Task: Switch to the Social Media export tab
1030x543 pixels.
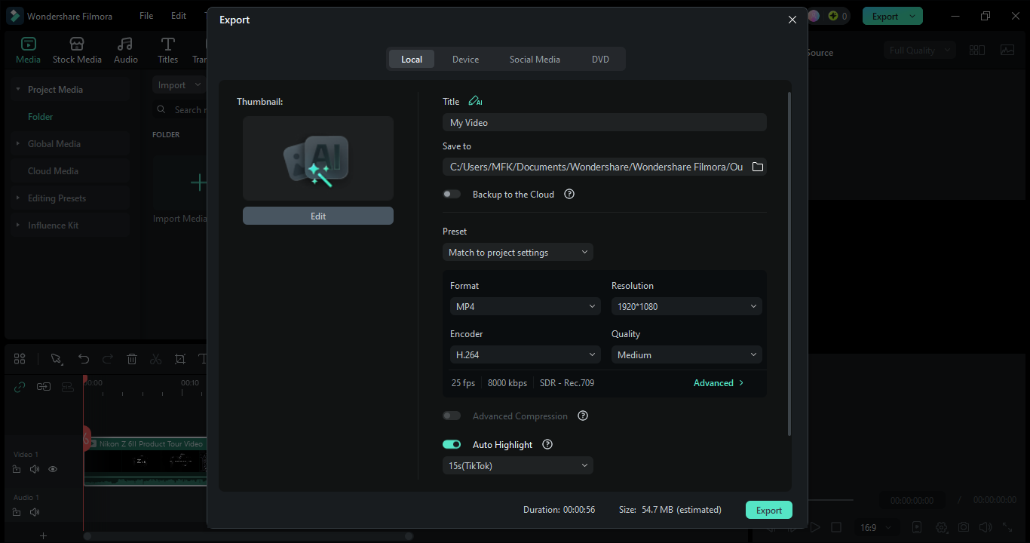Action: coord(535,59)
